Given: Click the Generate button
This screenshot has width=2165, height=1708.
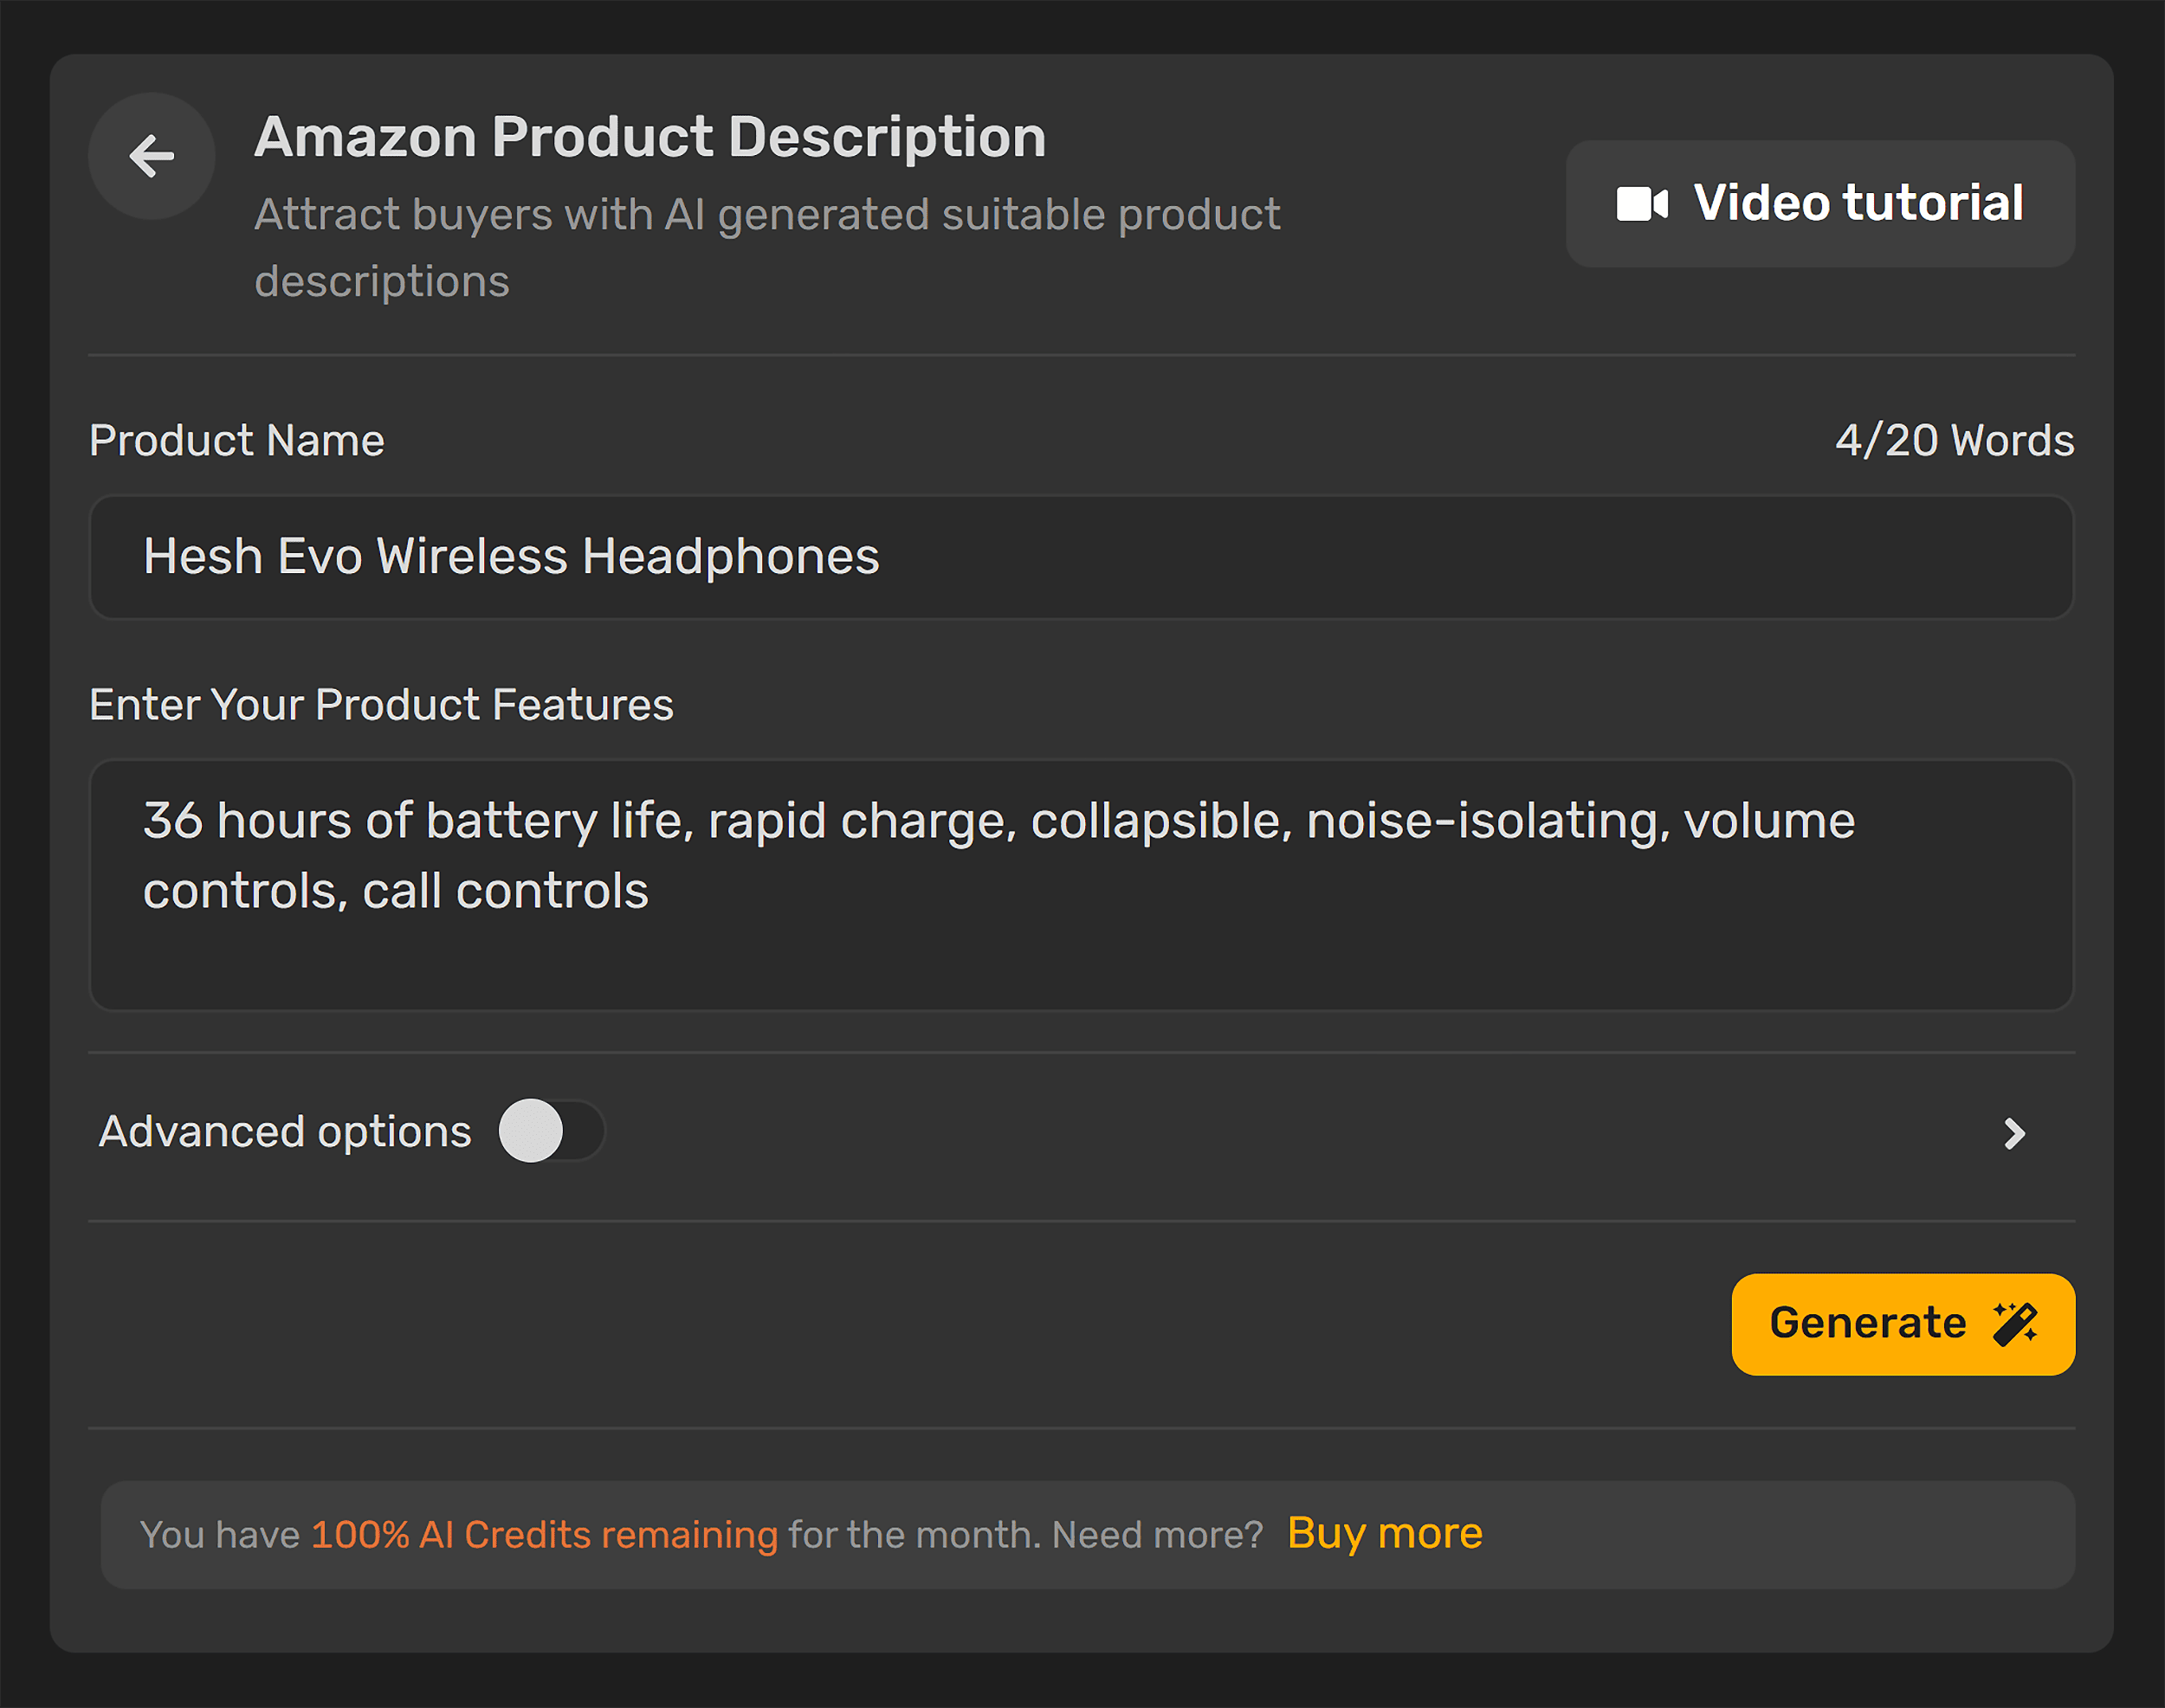Looking at the screenshot, I should pos(1903,1324).
